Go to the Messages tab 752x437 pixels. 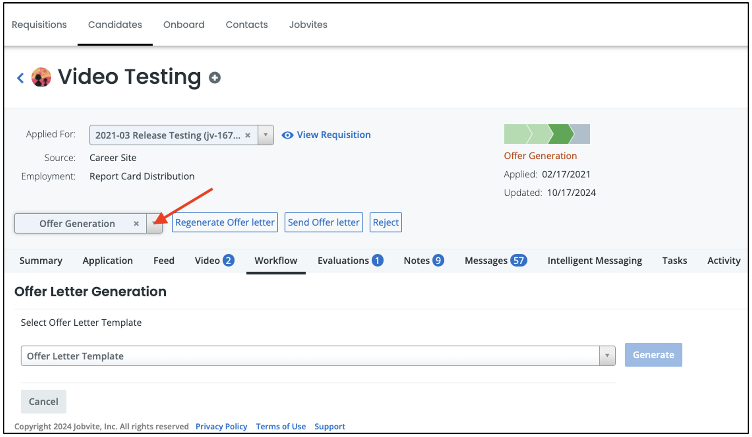click(x=495, y=261)
